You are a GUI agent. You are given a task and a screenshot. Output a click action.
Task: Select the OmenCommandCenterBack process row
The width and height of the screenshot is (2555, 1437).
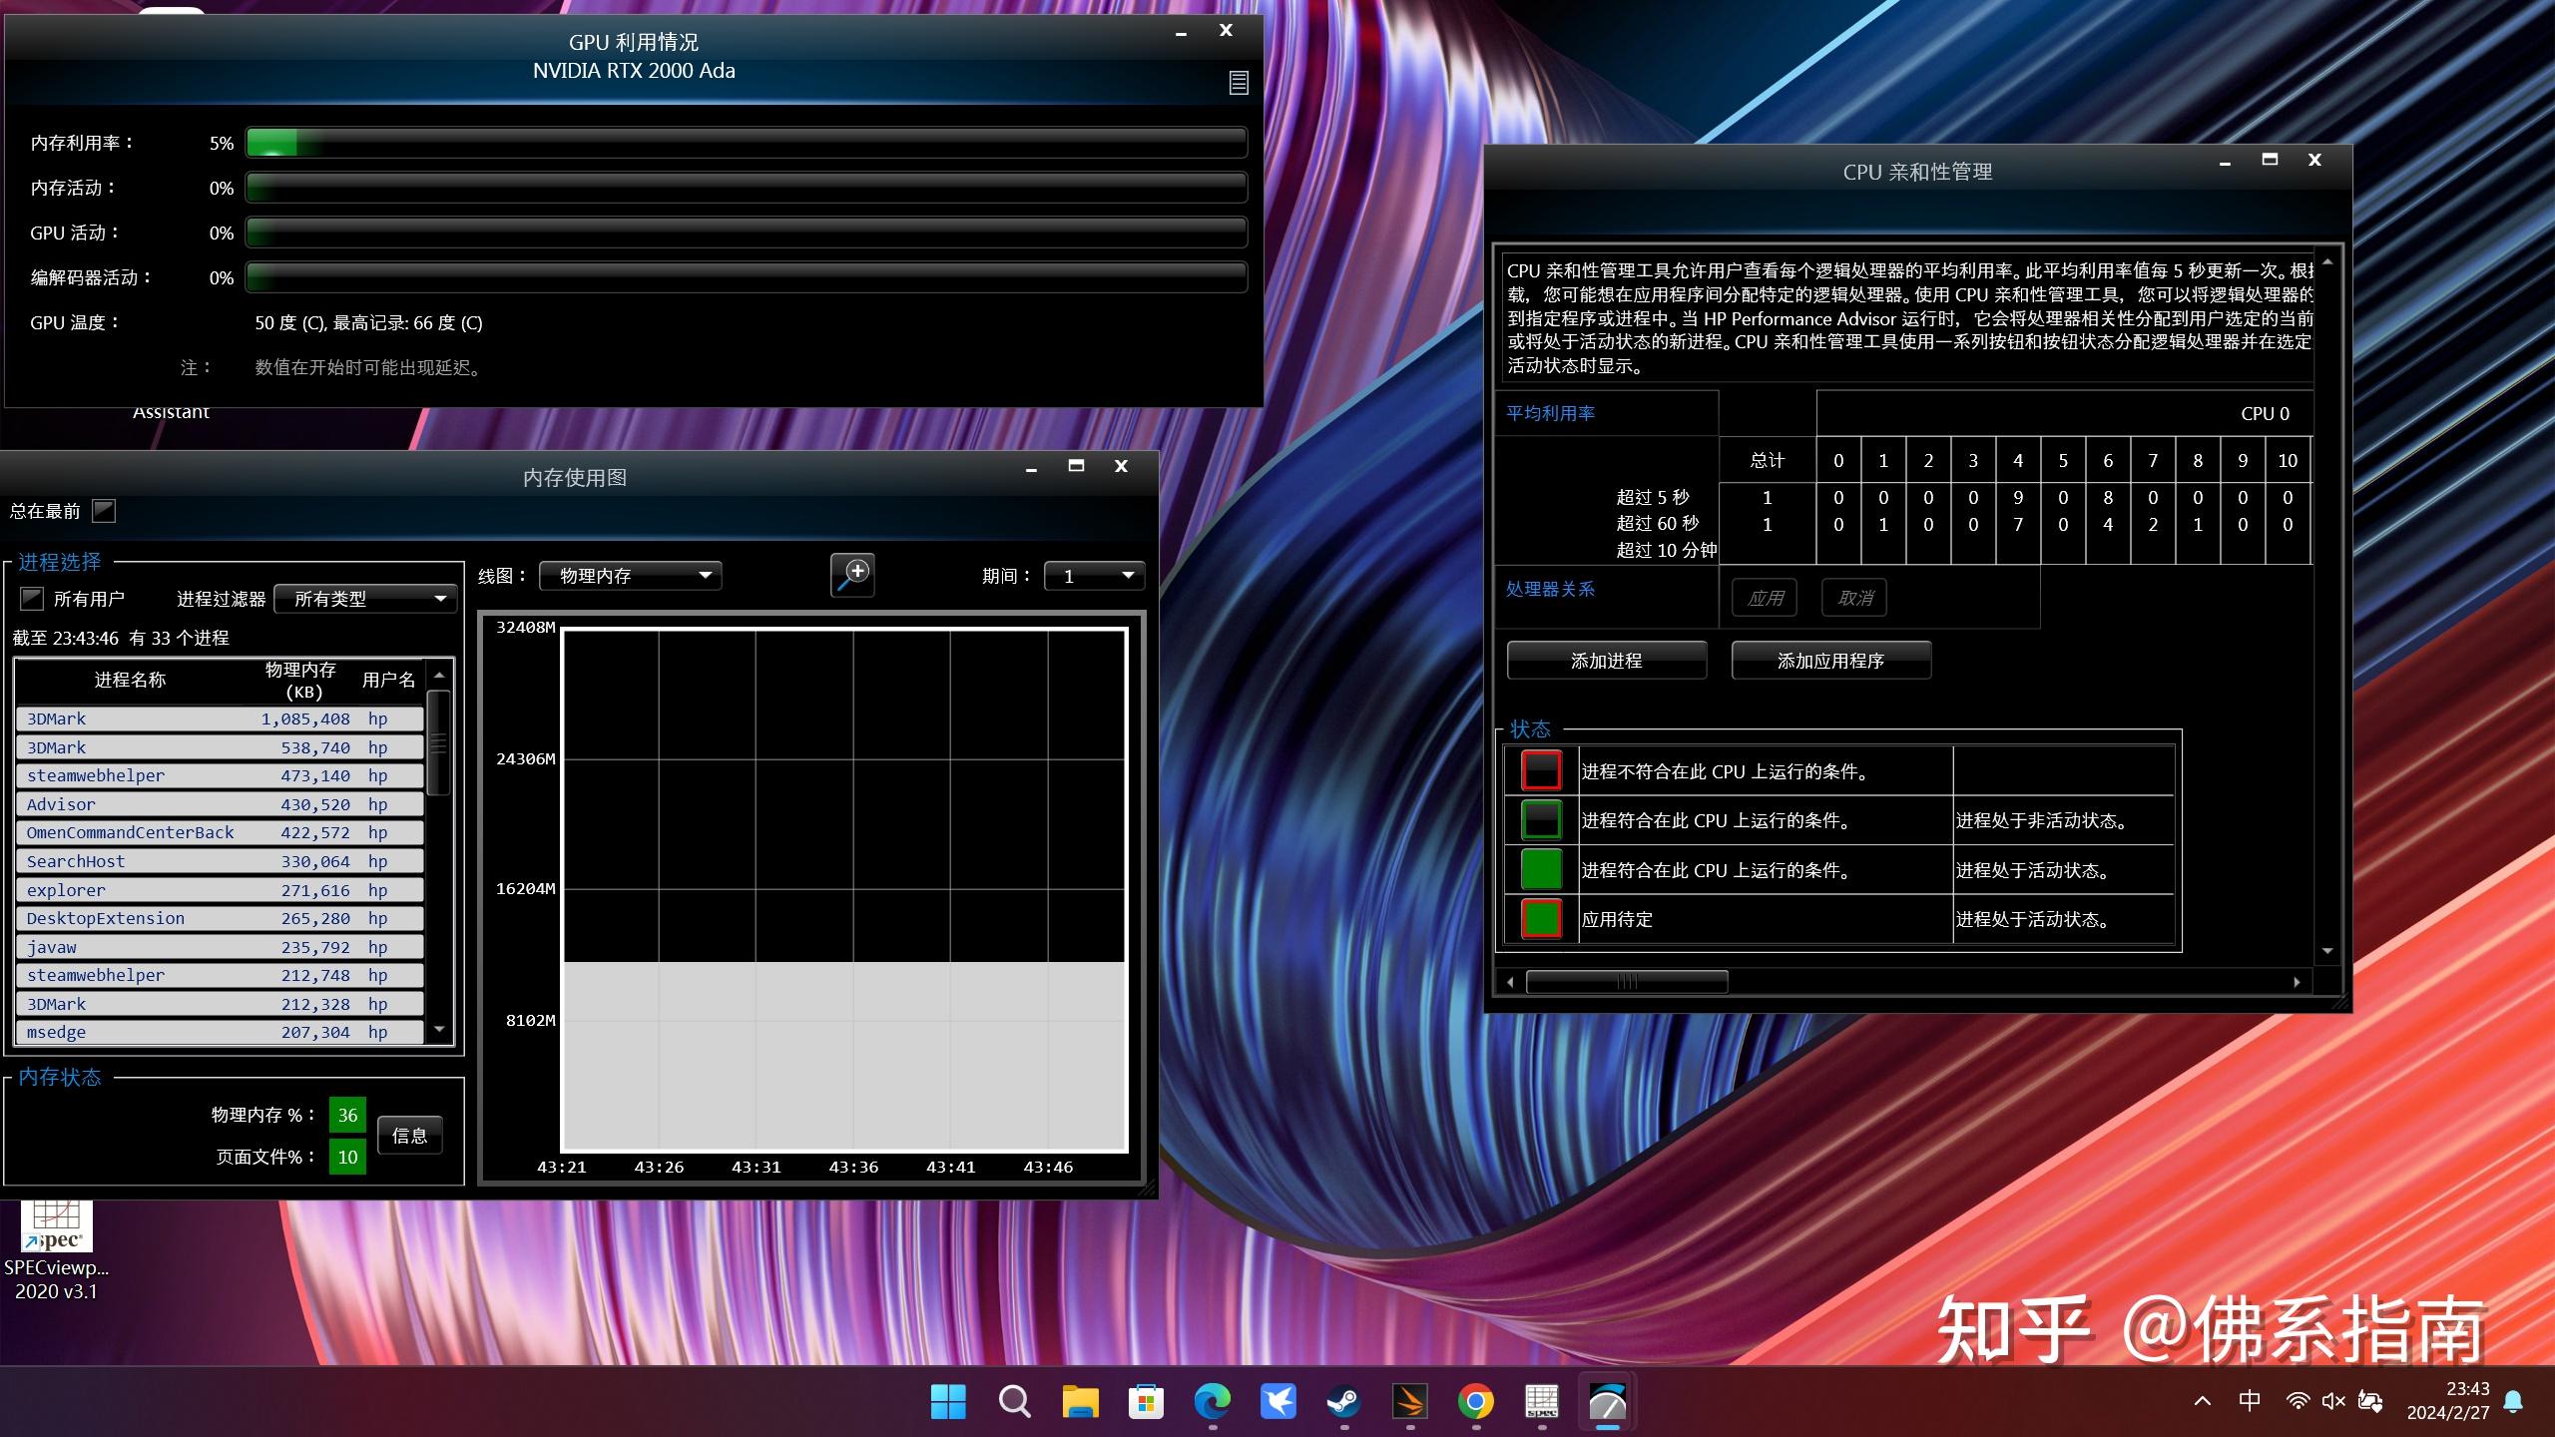point(220,832)
